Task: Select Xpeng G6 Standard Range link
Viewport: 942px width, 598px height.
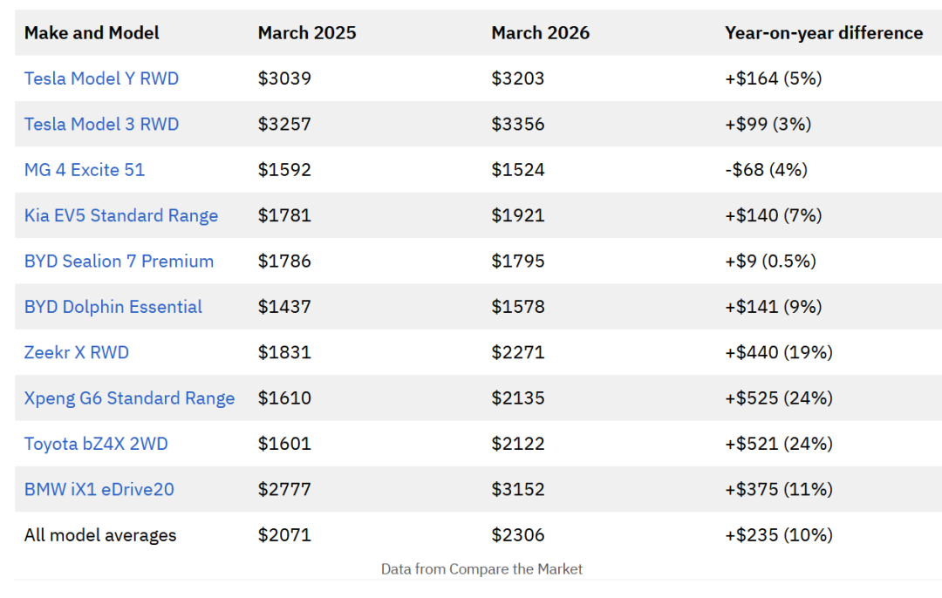Action: (129, 398)
